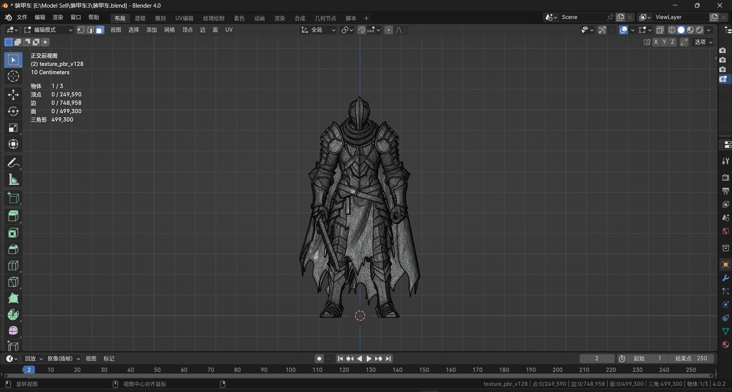Select the 3D Cursor tool
The width and height of the screenshot is (732, 392).
click(13, 77)
